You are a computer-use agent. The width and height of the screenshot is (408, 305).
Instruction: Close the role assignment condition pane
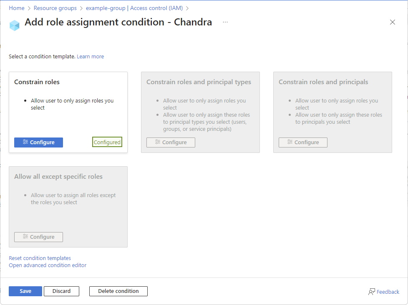pyautogui.click(x=392, y=22)
